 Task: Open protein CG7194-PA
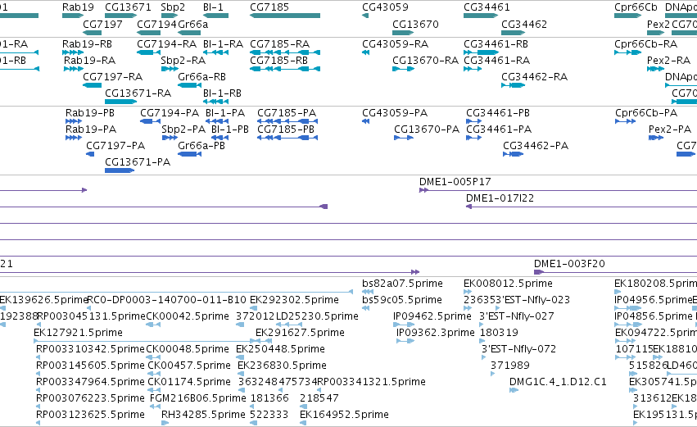[x=150, y=121]
